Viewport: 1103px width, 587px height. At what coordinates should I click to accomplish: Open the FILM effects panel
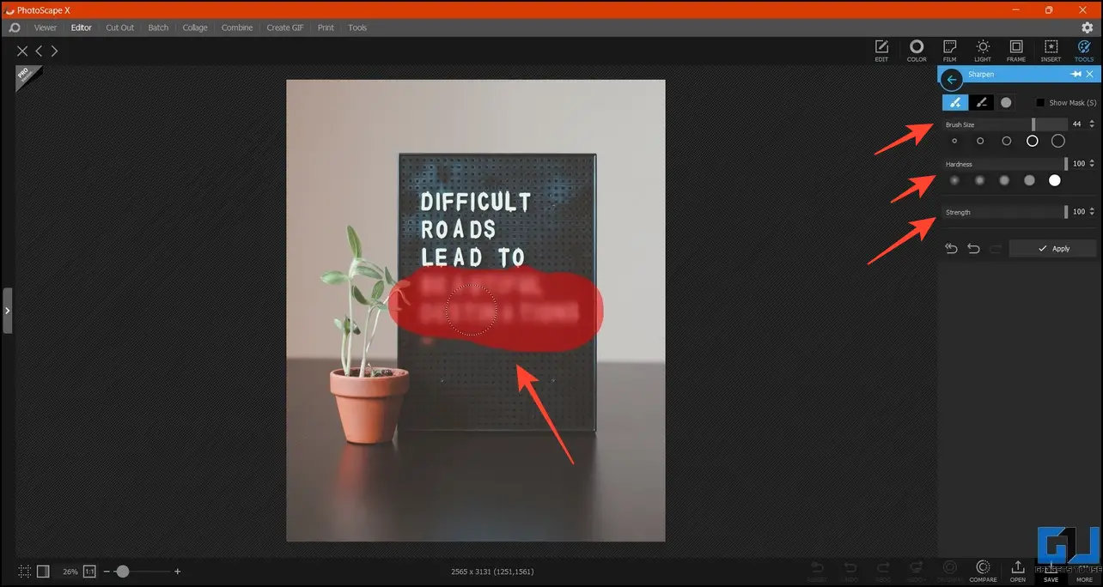pos(950,51)
